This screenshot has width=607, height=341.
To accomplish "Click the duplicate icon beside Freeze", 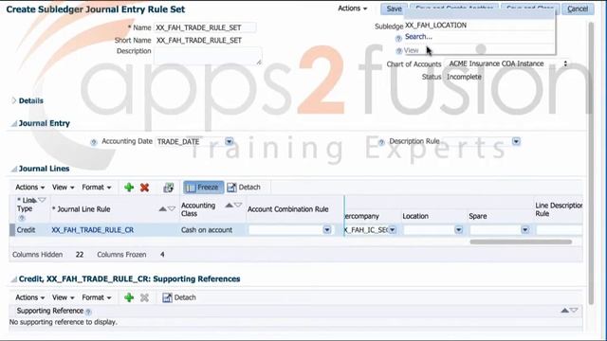I will (169, 188).
